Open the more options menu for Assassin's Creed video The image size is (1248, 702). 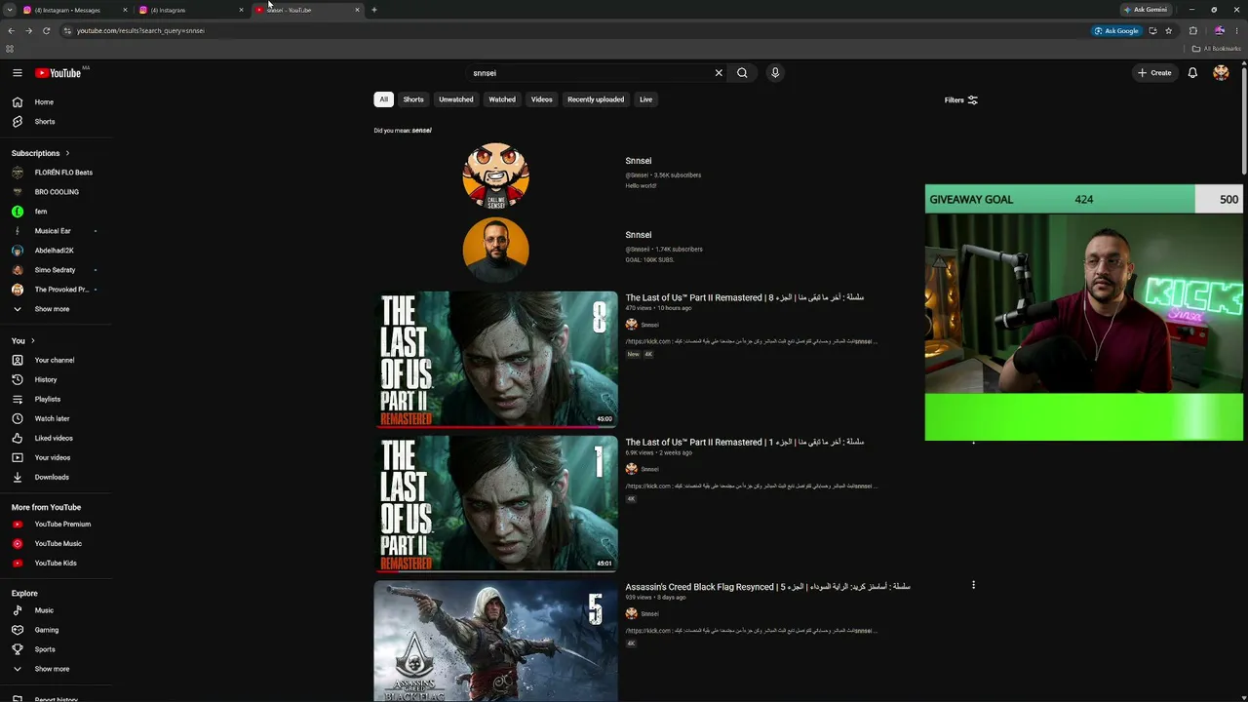tap(973, 585)
